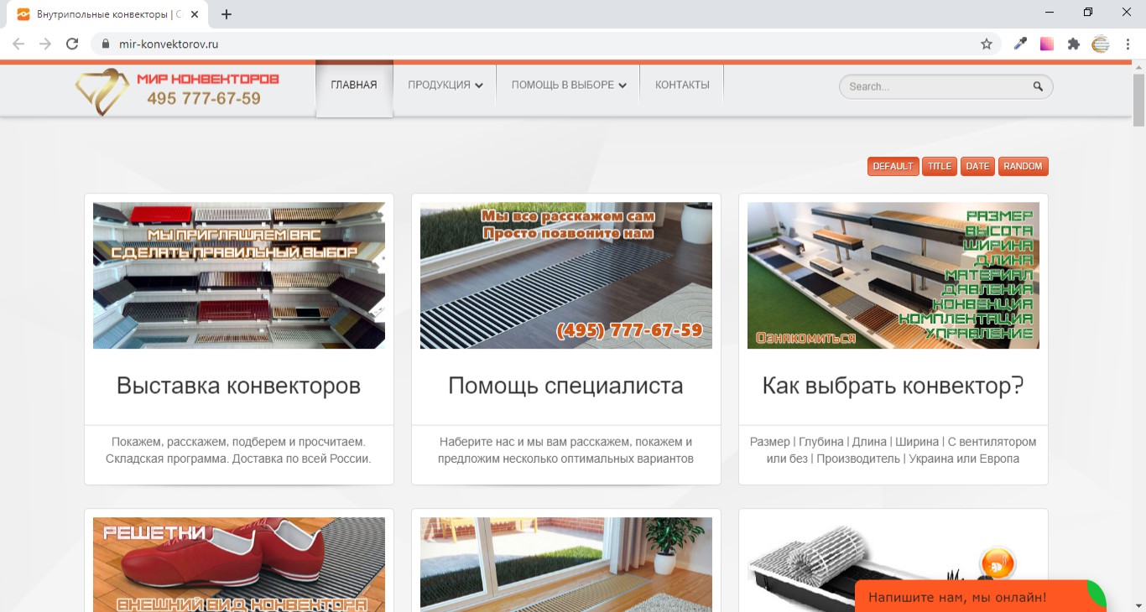
Task: Open the eyedropper extension icon
Action: coord(1020,44)
